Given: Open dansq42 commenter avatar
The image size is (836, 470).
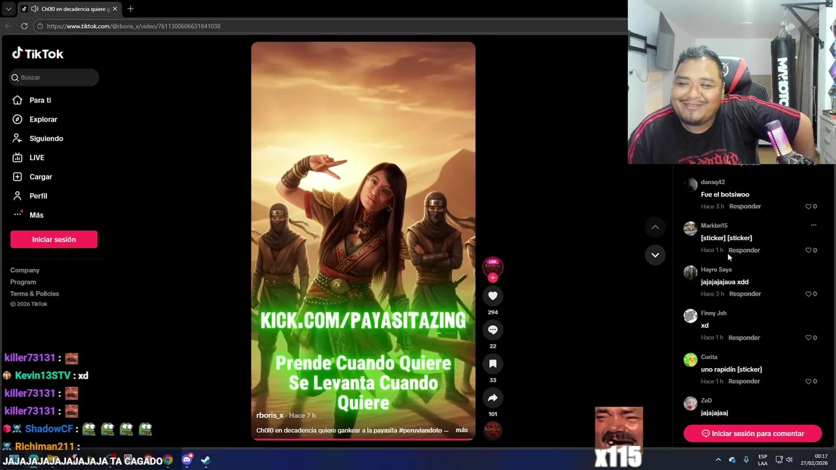Looking at the screenshot, I should 690,185.
